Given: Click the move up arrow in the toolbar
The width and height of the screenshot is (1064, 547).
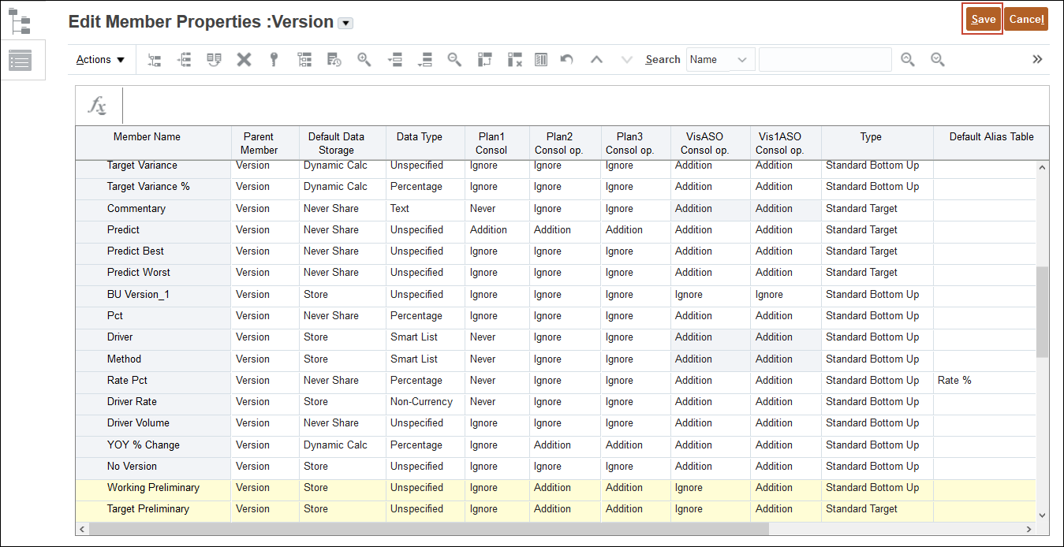Looking at the screenshot, I should tap(596, 59).
